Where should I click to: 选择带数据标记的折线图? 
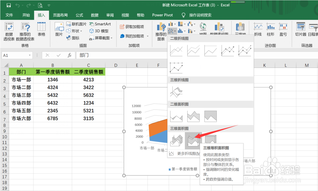pyautogui.click(x=228, y=50)
